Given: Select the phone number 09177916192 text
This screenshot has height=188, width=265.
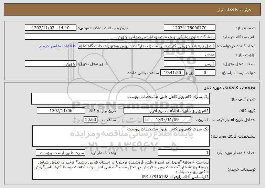Looking at the screenshot, I should [155, 177].
